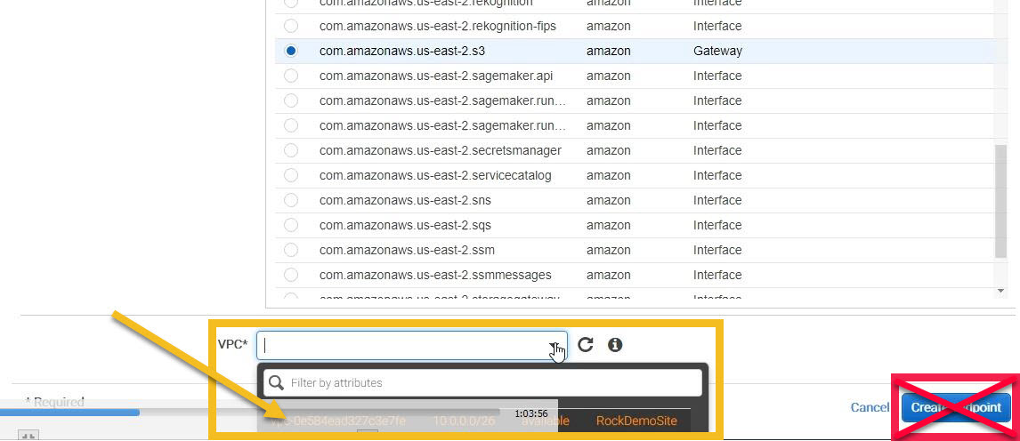1020x441 pixels.
Task: Click the Interface type in sns row
Action: click(x=717, y=200)
